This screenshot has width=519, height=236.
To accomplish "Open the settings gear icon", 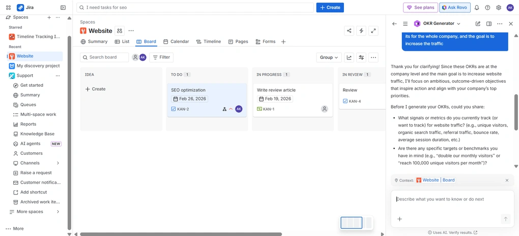I will pyautogui.click(x=499, y=8).
